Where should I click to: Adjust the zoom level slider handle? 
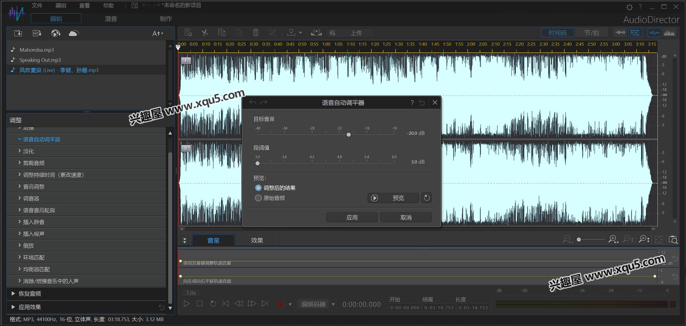coord(579,240)
